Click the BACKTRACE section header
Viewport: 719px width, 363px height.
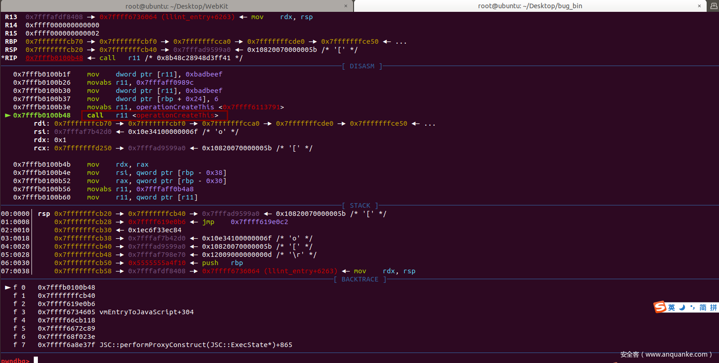pos(359,279)
